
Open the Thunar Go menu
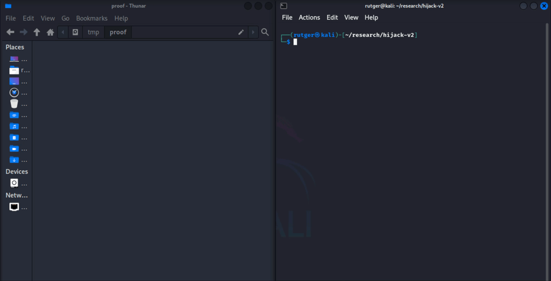65,18
